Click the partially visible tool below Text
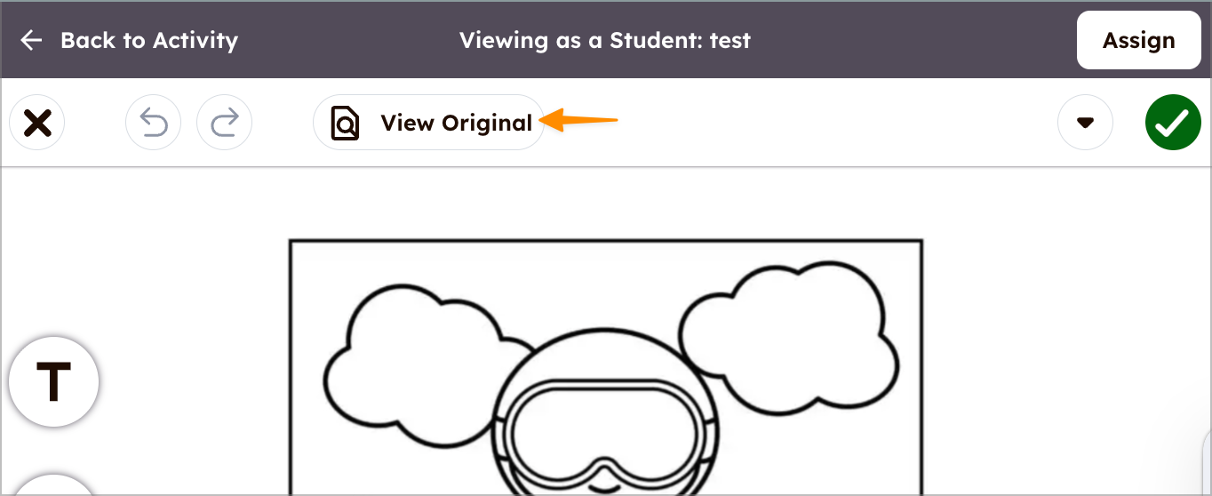Viewport: 1212px width, 496px height. click(x=53, y=485)
